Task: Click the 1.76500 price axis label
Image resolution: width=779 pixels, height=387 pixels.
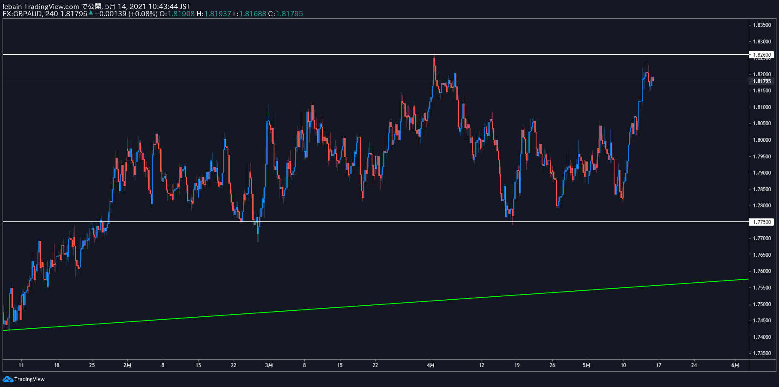Action: [x=762, y=255]
